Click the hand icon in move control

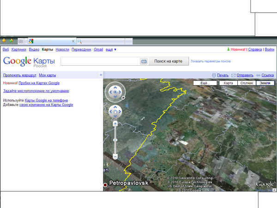(x=115, y=111)
